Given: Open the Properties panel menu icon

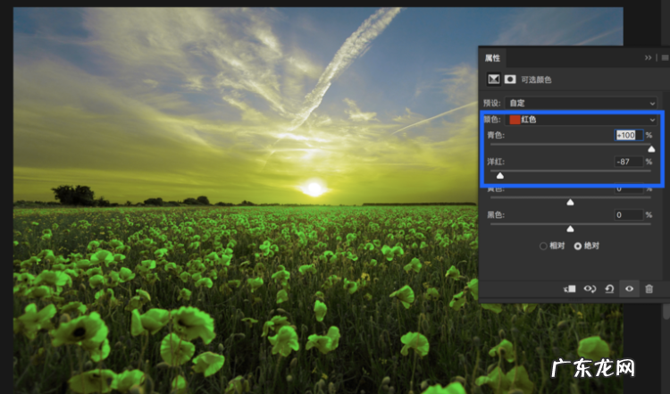Looking at the screenshot, I should pyautogui.click(x=664, y=57).
